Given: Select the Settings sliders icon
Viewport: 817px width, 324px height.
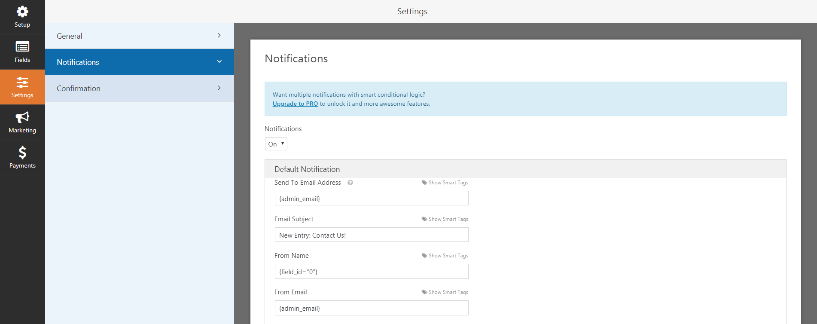Looking at the screenshot, I should coord(22,82).
